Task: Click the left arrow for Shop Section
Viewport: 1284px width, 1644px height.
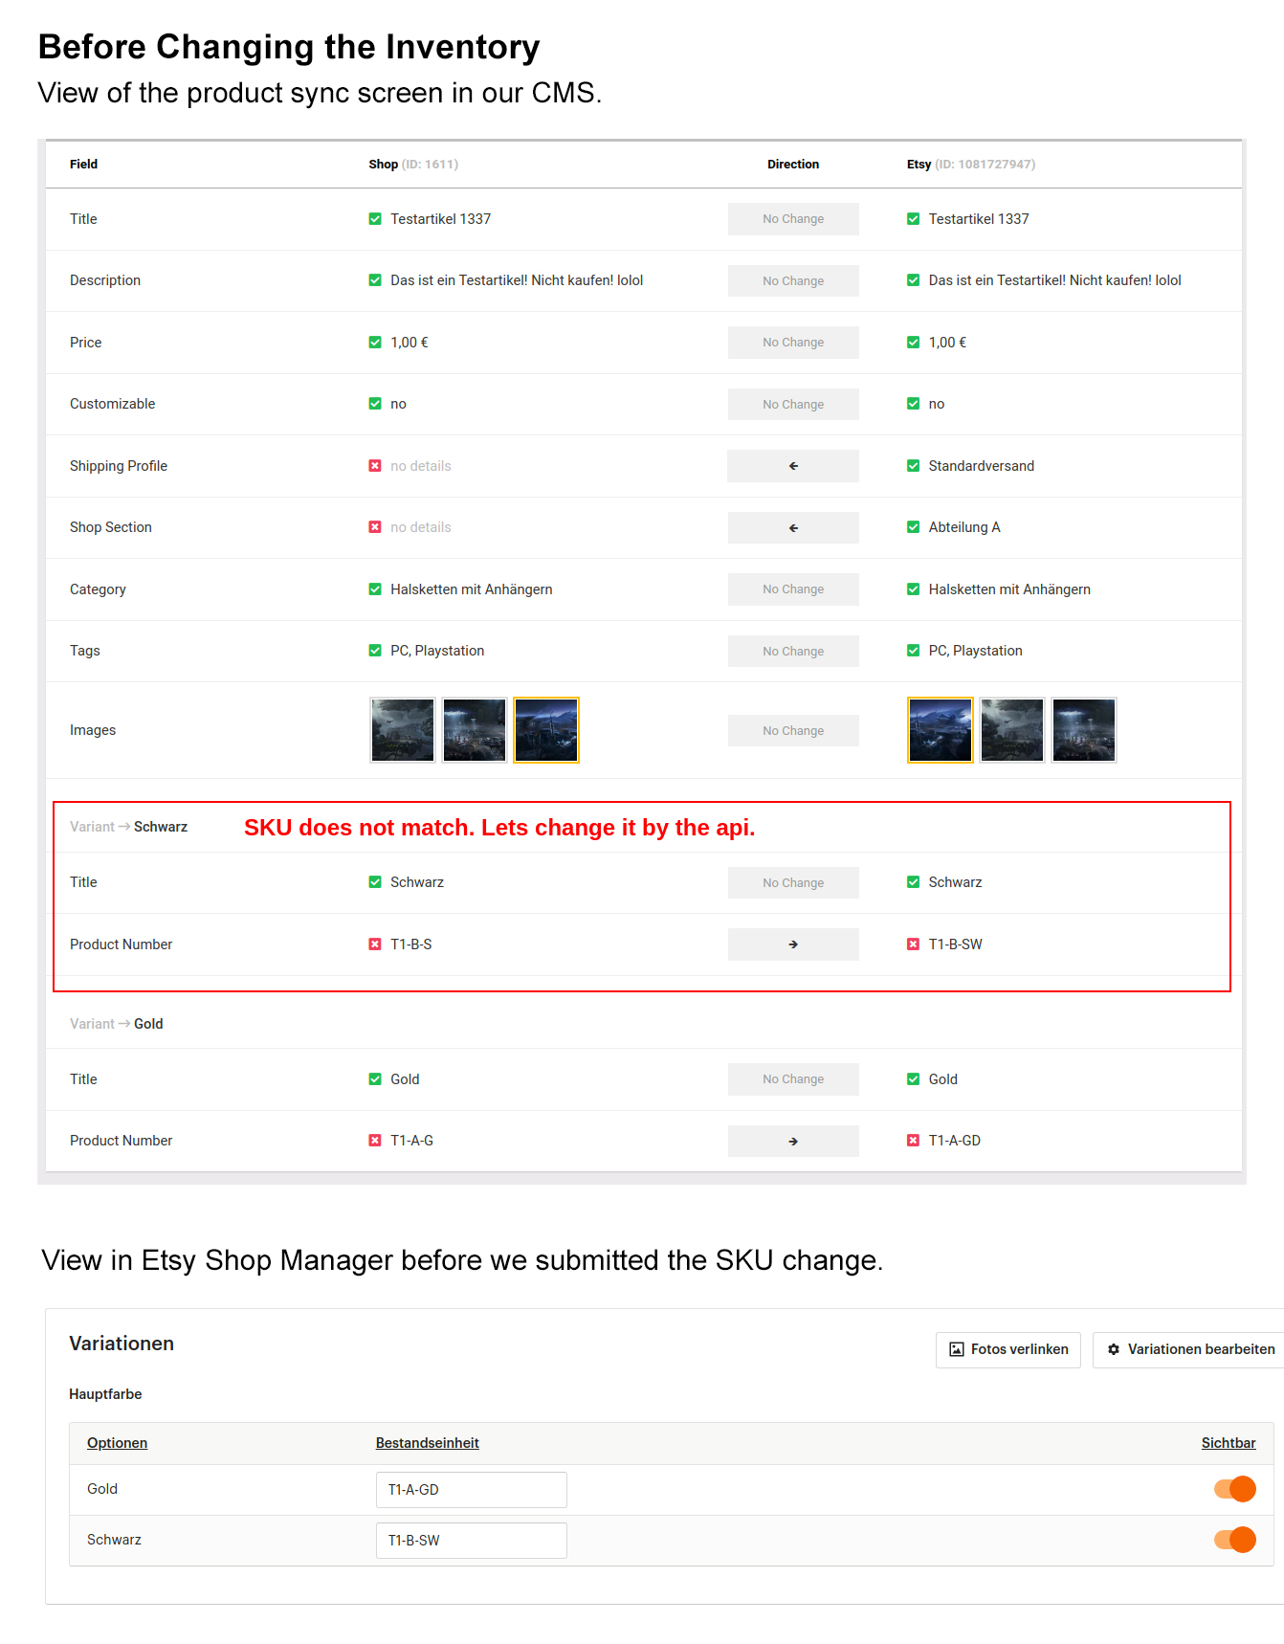Action: 793,527
